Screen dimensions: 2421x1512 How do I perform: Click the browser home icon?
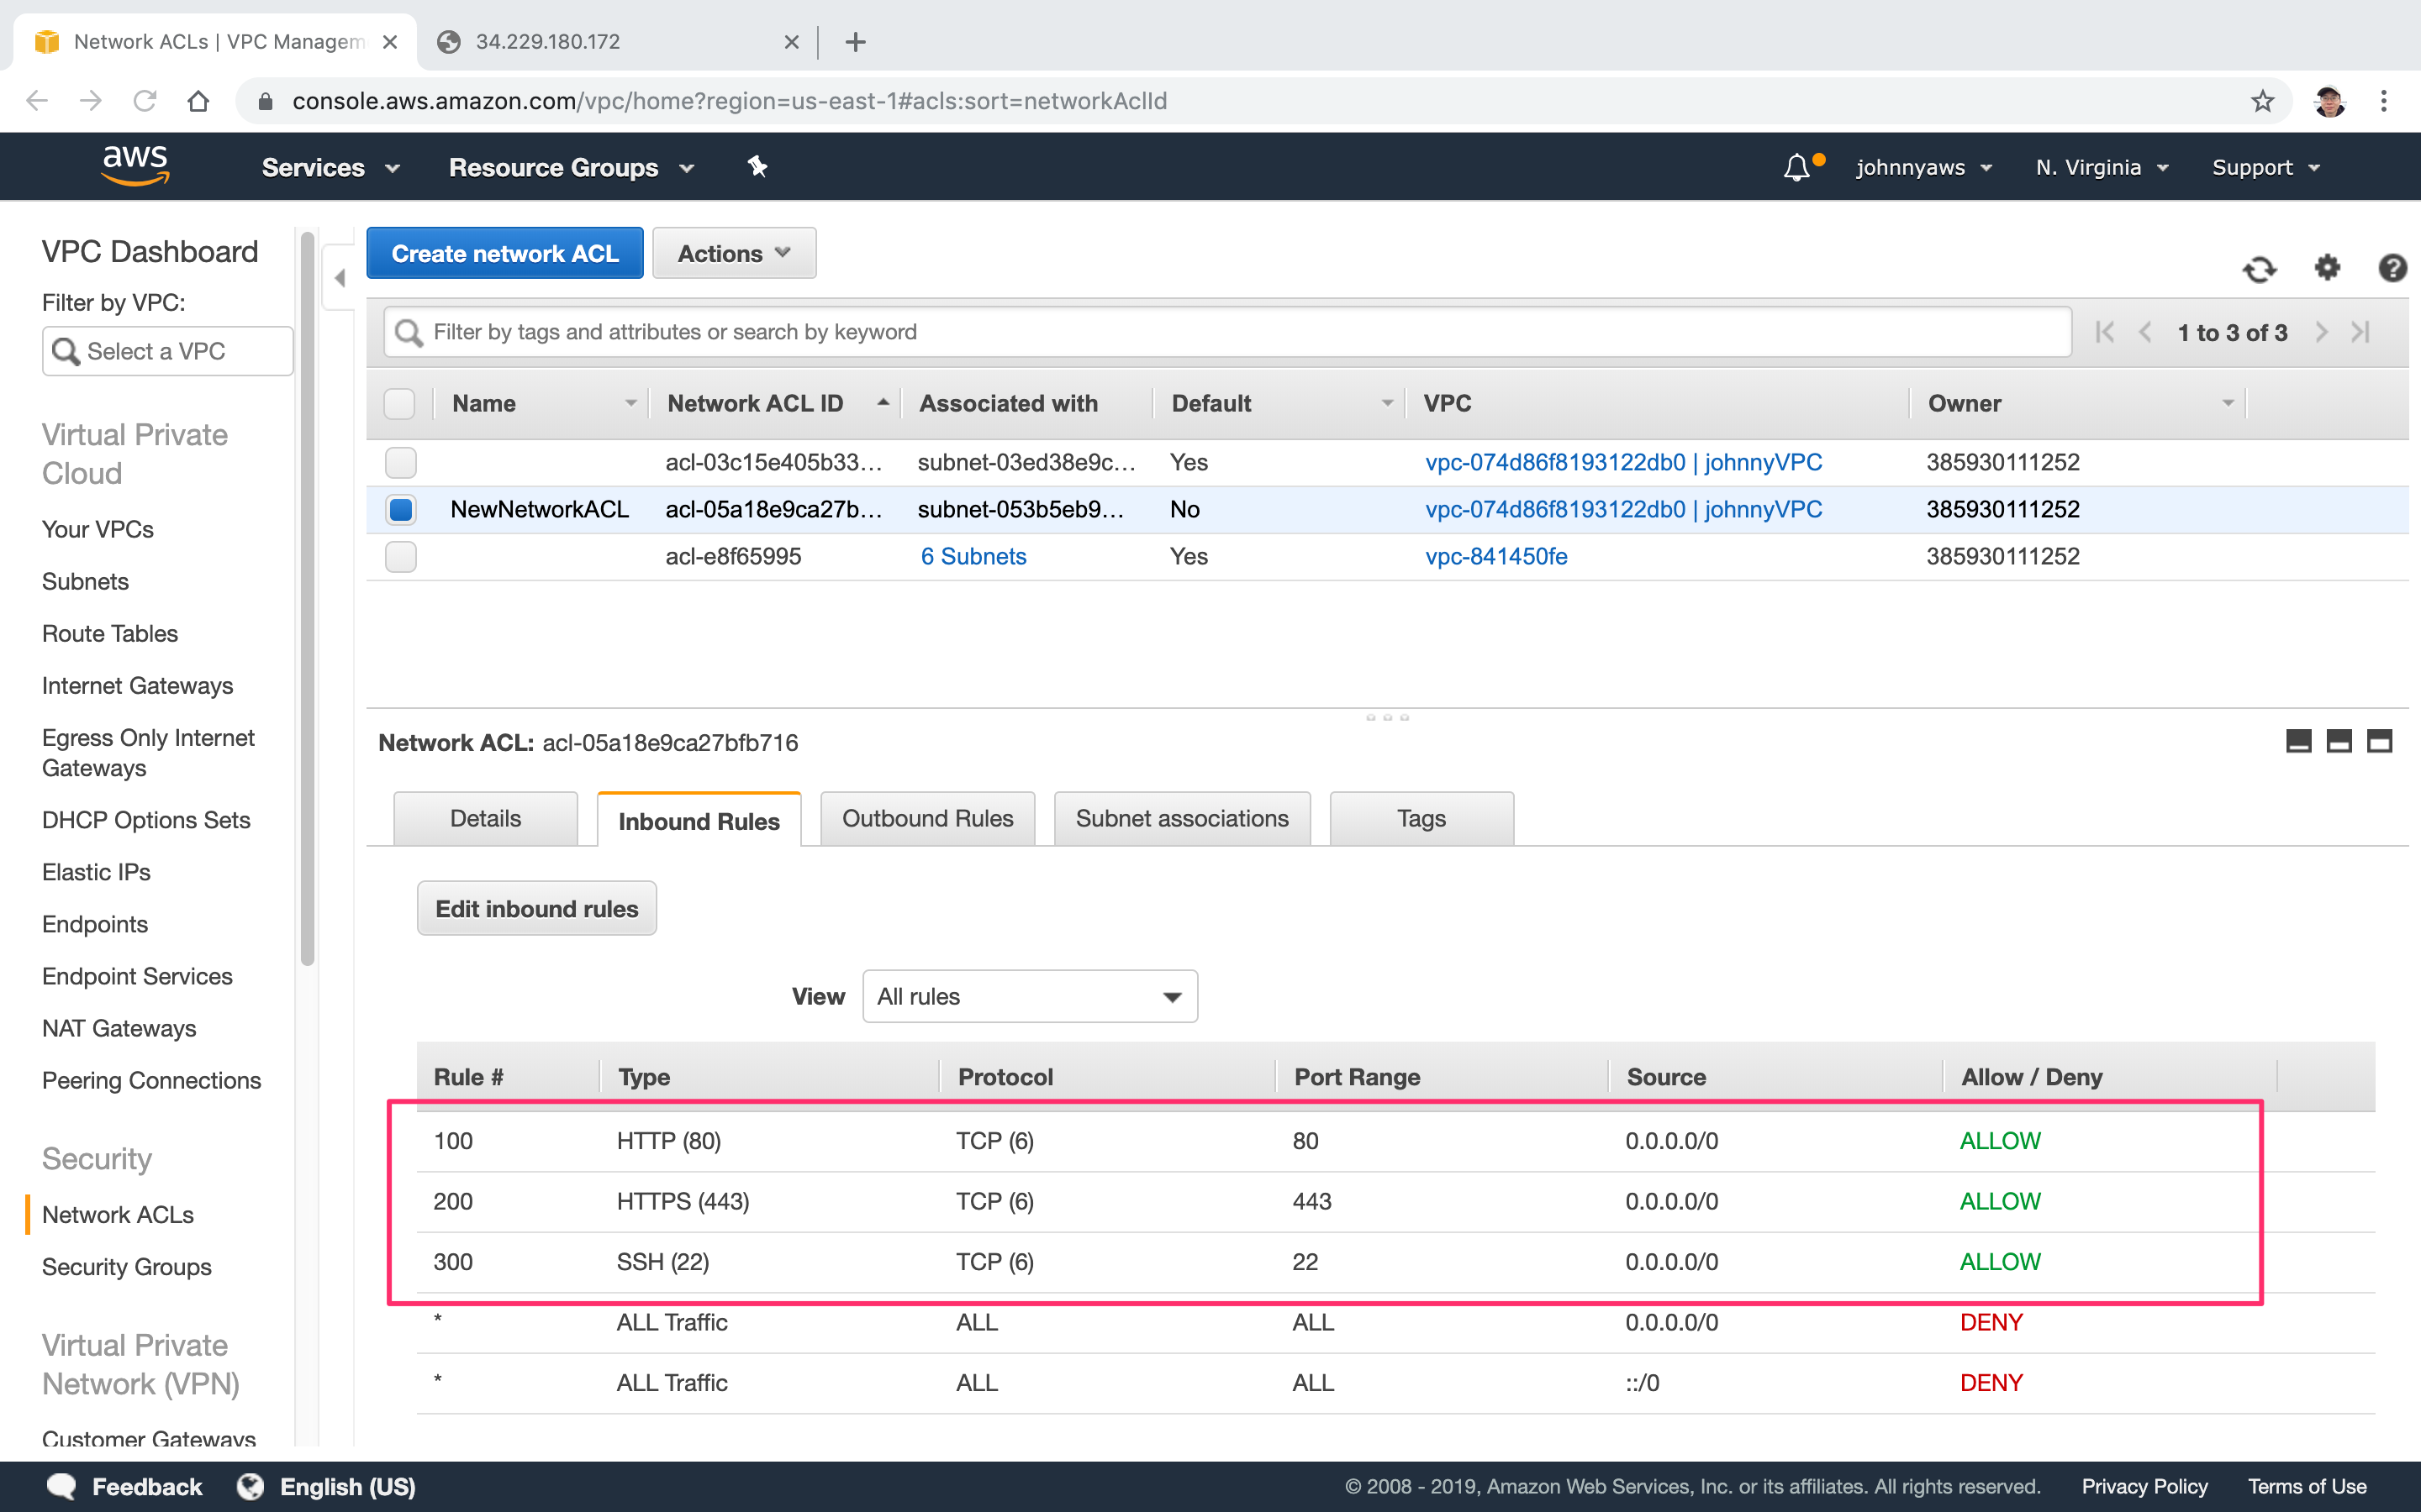tap(198, 101)
